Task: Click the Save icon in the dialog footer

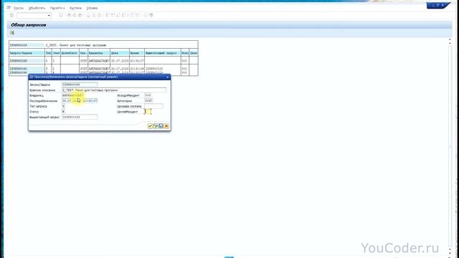Action: point(161,126)
